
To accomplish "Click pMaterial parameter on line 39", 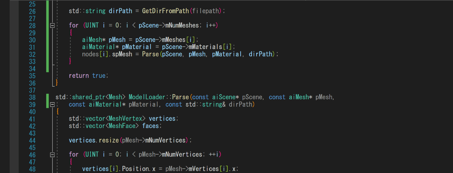I will pos(144,104).
